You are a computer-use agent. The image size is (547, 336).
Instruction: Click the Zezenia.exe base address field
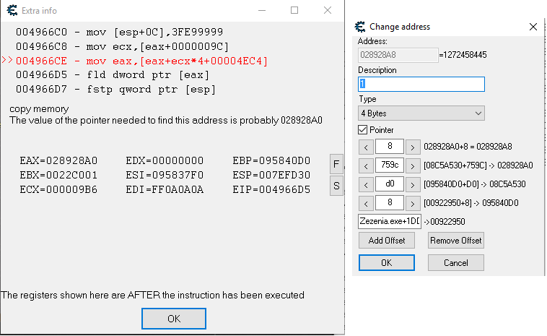click(390, 222)
